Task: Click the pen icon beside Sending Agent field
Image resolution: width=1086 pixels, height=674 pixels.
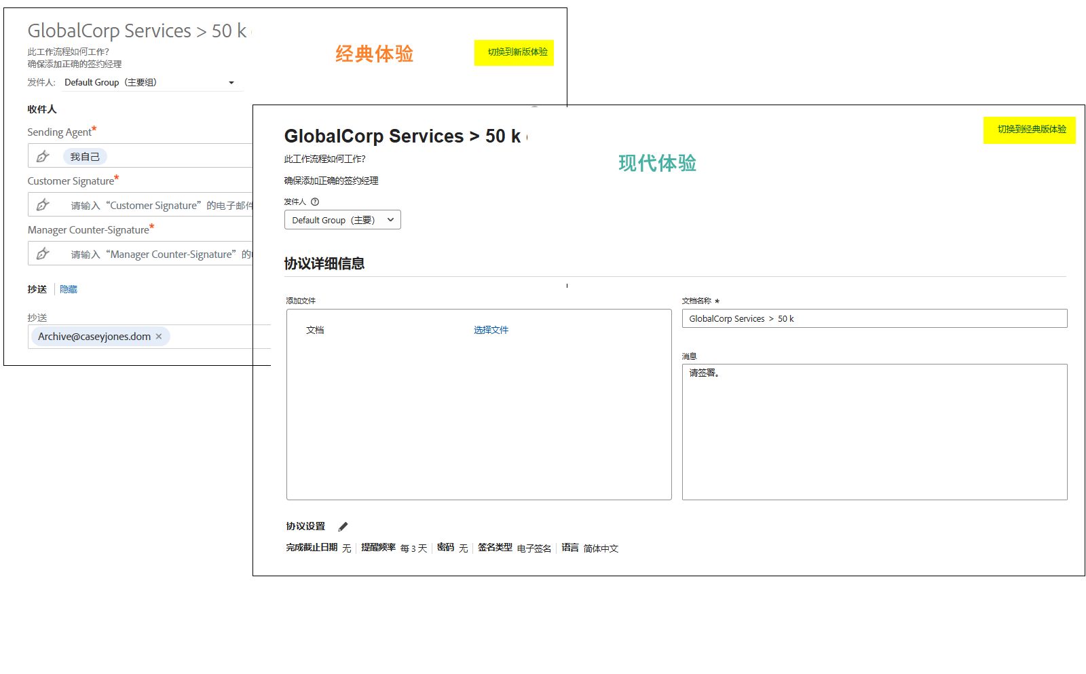Action: (x=43, y=157)
